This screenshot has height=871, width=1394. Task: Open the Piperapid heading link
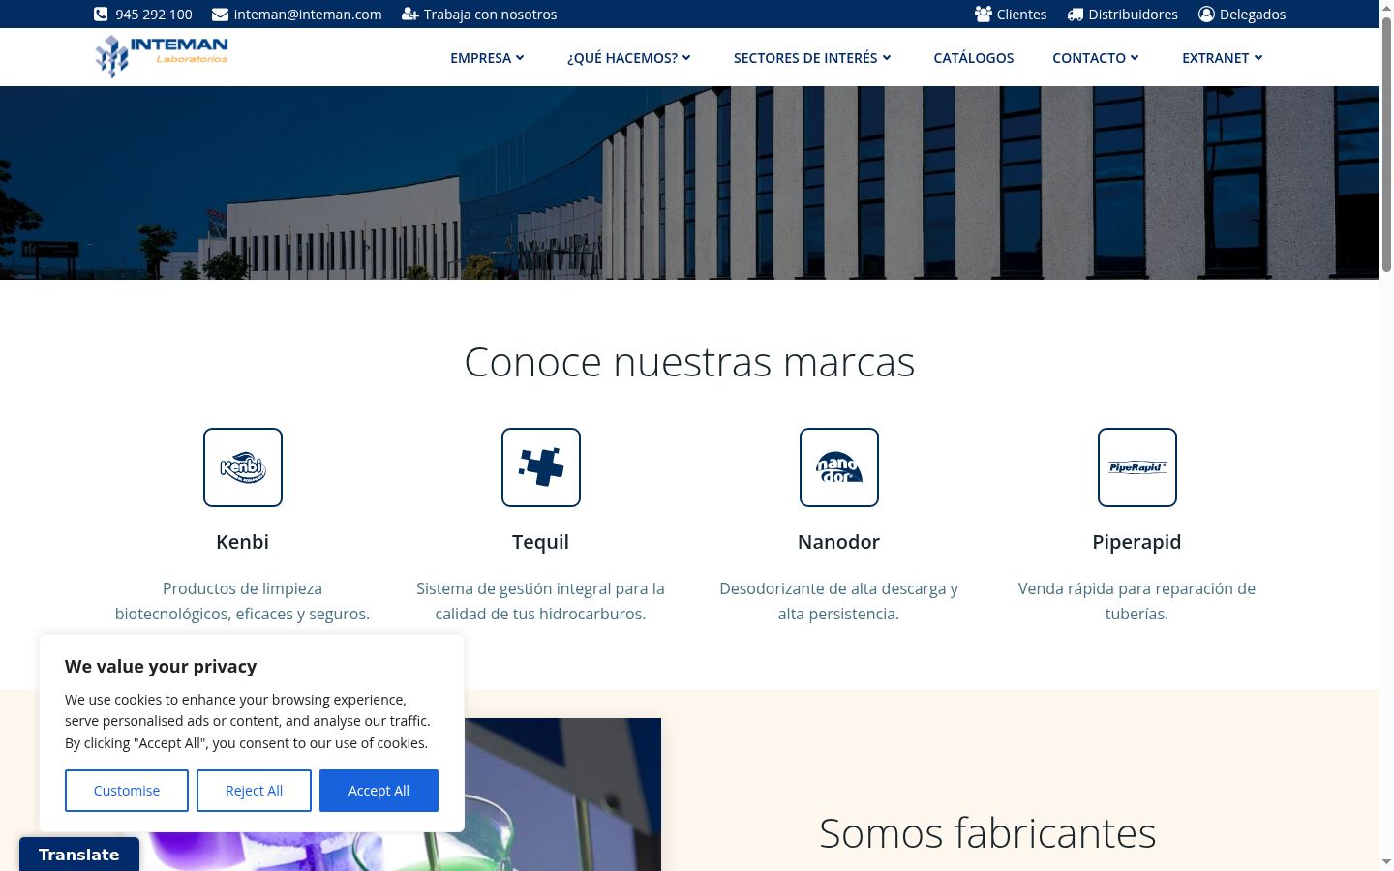point(1137,542)
